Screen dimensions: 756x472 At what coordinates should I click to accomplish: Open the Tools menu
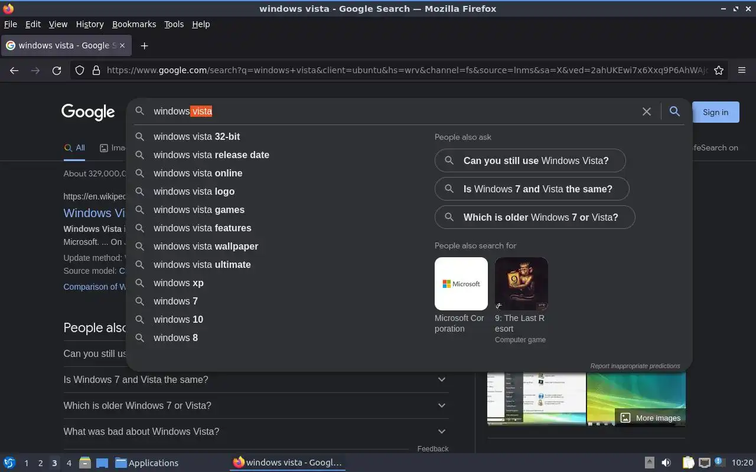coord(174,24)
